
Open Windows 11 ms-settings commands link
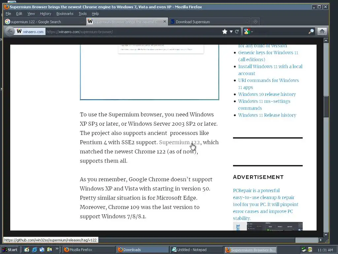click(x=264, y=105)
